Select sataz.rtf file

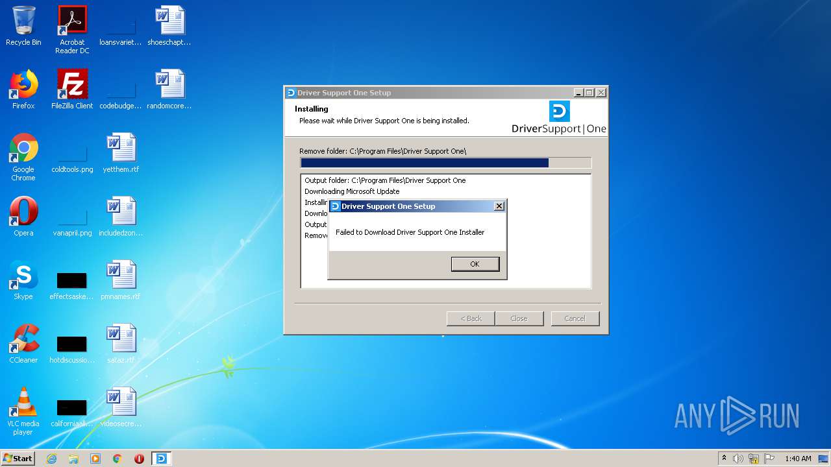click(121, 344)
